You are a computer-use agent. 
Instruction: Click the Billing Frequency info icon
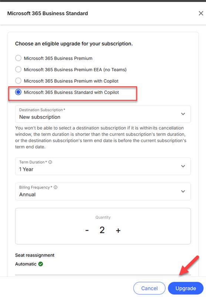(x=56, y=187)
